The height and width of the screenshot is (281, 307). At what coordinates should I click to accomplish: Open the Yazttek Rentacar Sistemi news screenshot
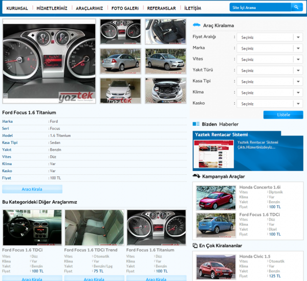click(214, 154)
